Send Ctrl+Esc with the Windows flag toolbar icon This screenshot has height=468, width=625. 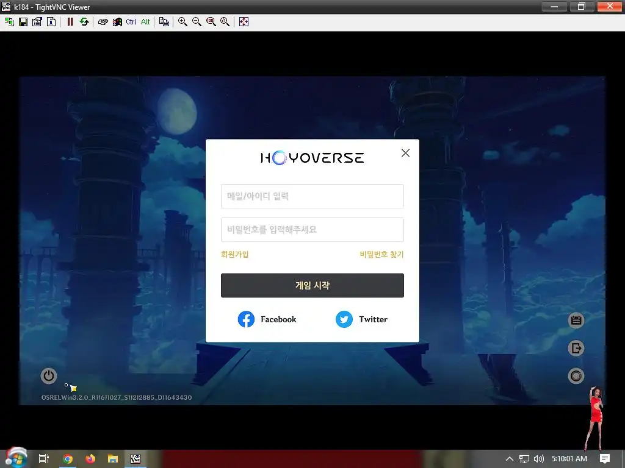(x=117, y=22)
